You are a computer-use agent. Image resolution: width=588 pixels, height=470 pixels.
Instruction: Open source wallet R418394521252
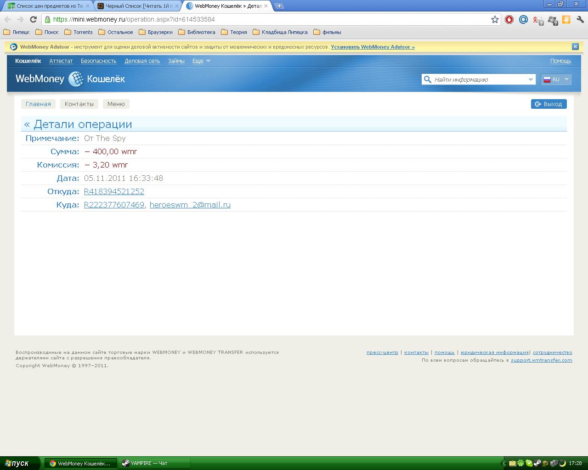click(114, 191)
